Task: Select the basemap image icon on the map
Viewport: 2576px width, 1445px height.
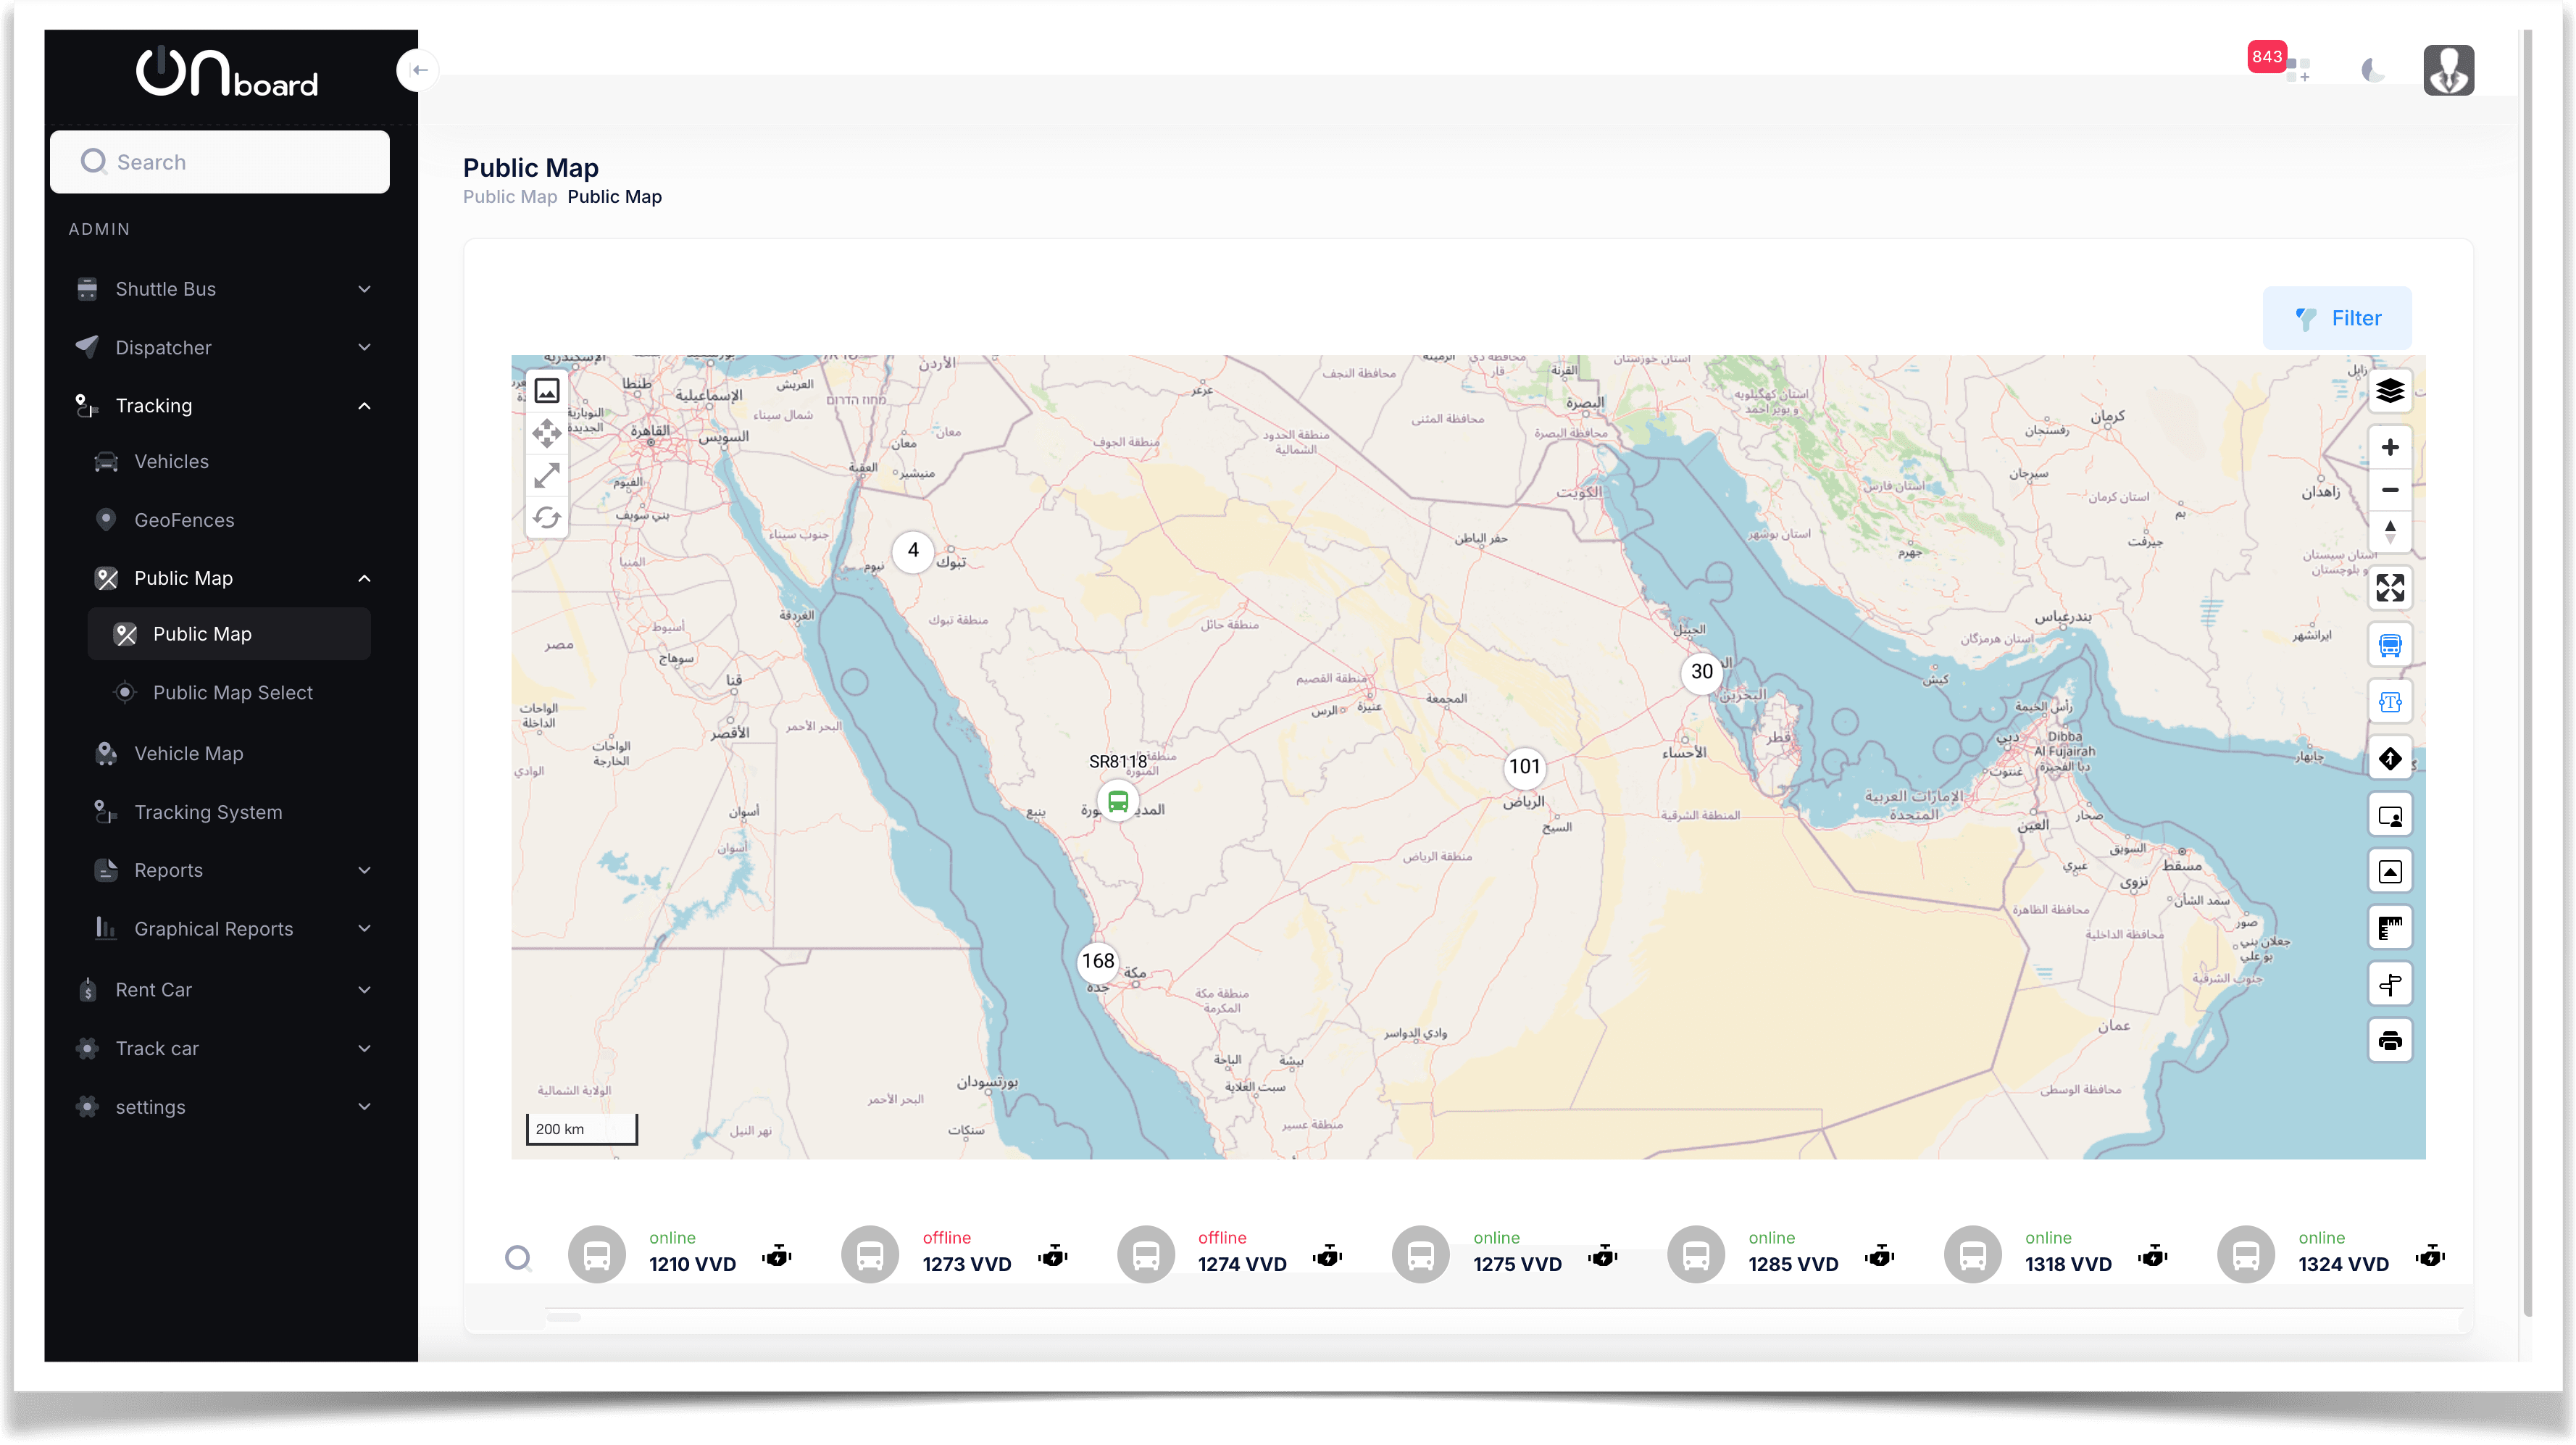Action: click(547, 390)
